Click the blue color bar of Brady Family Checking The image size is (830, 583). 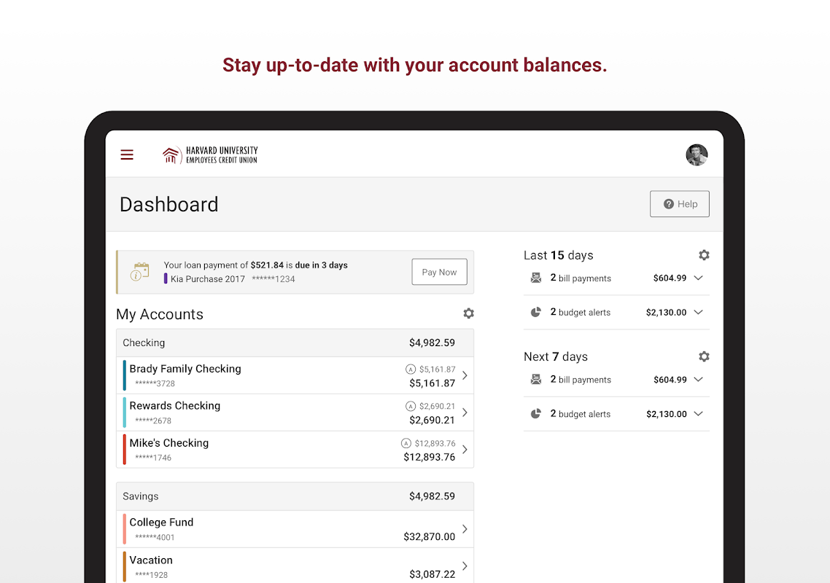pyautogui.click(x=125, y=375)
